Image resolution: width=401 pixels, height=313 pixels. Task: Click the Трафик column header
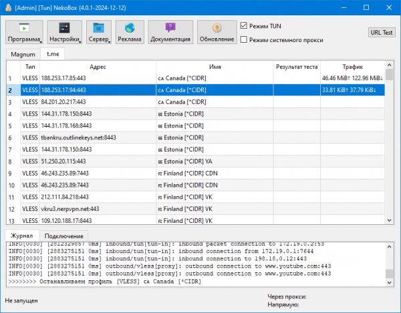(x=353, y=67)
